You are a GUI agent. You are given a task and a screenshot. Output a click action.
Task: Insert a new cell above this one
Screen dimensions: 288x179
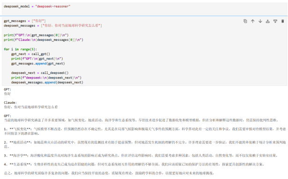pyautogui.click(x=267, y=21)
